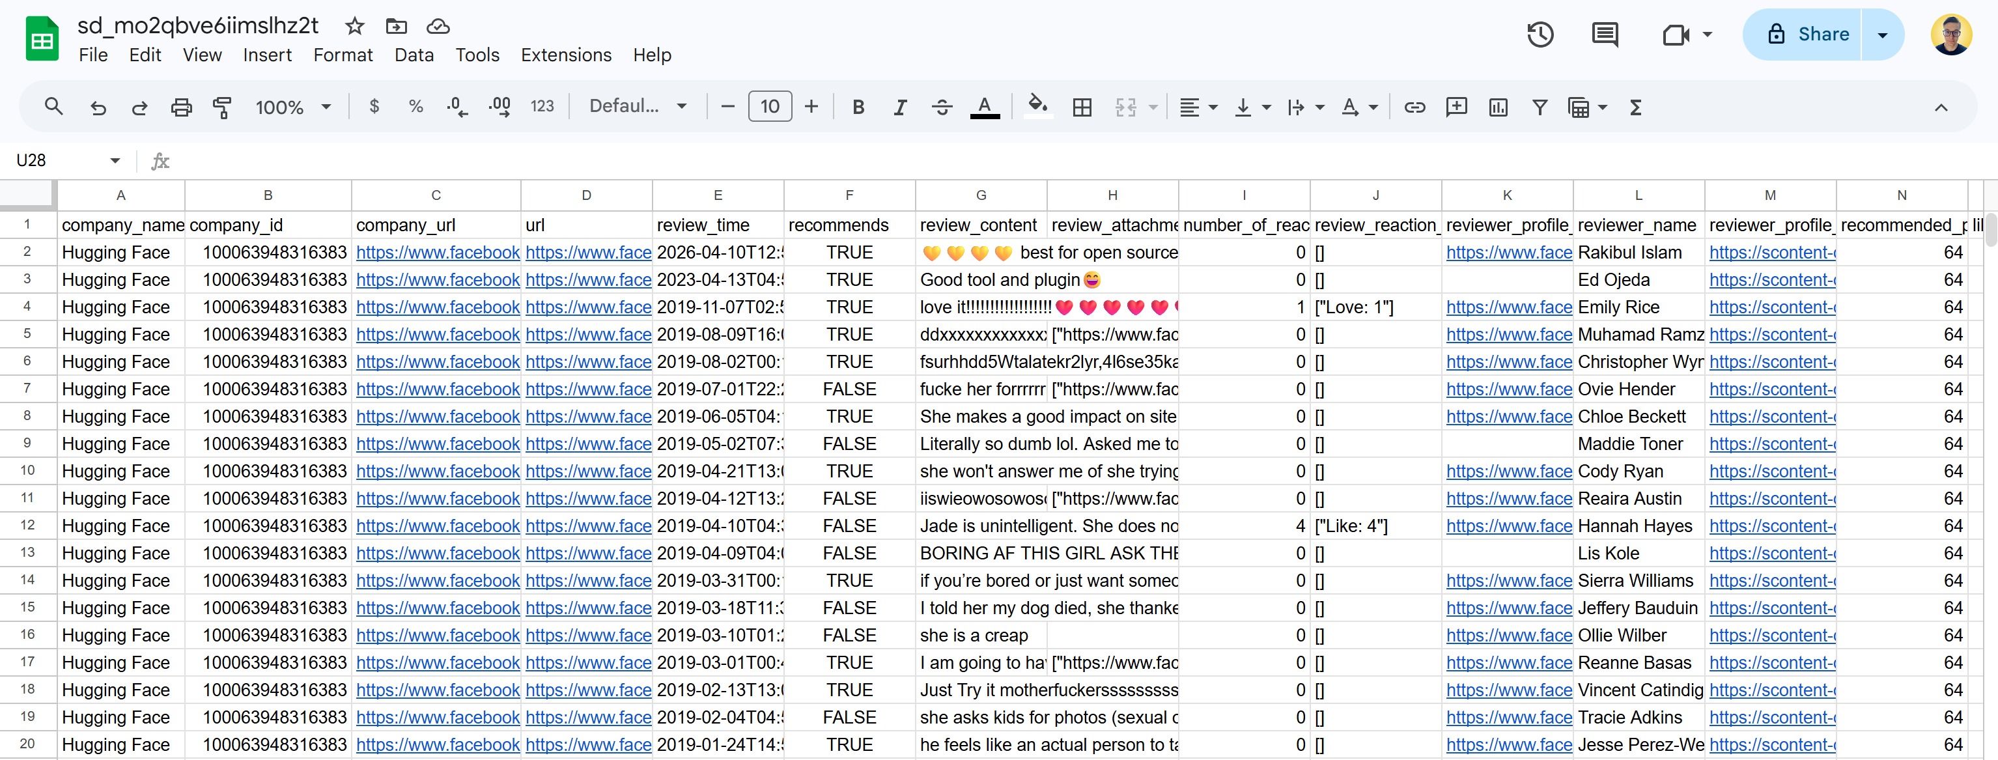Open the Extensions menu

565,55
